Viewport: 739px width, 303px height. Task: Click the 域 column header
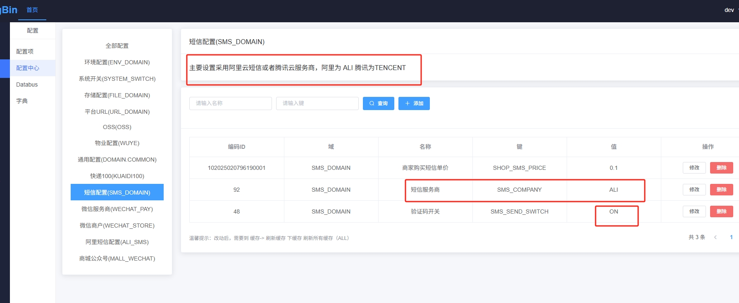(x=331, y=147)
